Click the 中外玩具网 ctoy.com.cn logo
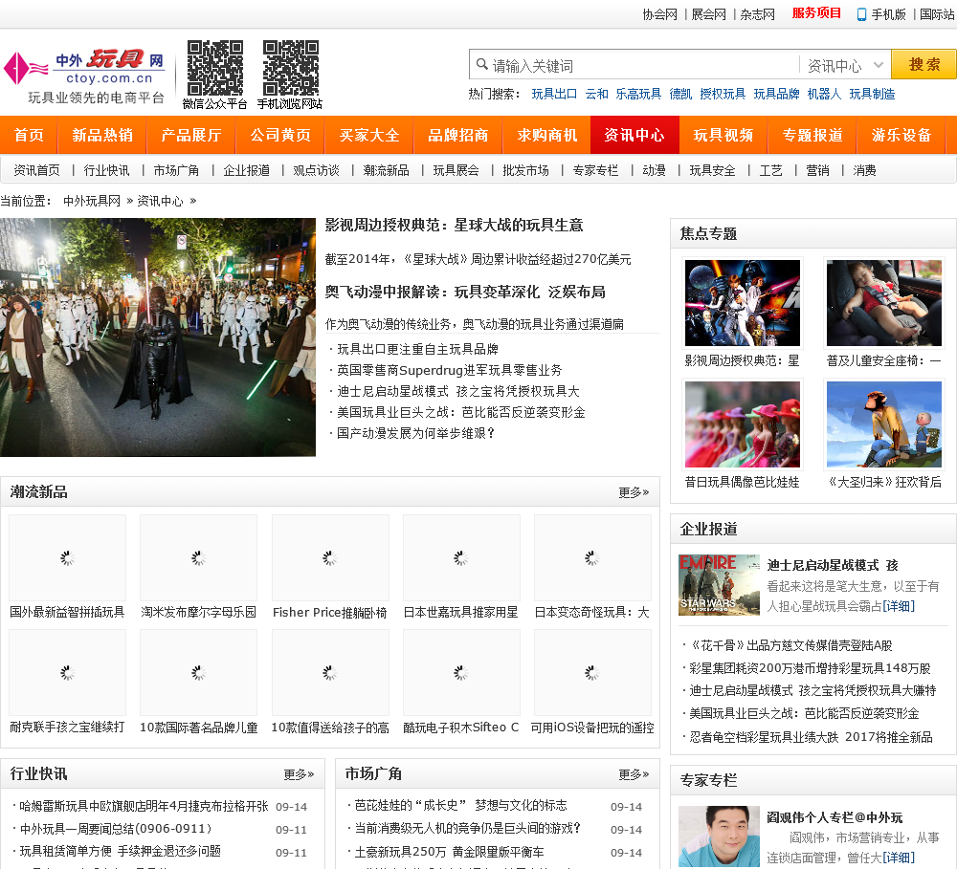Image resolution: width=957 pixels, height=869 pixels. click(85, 76)
